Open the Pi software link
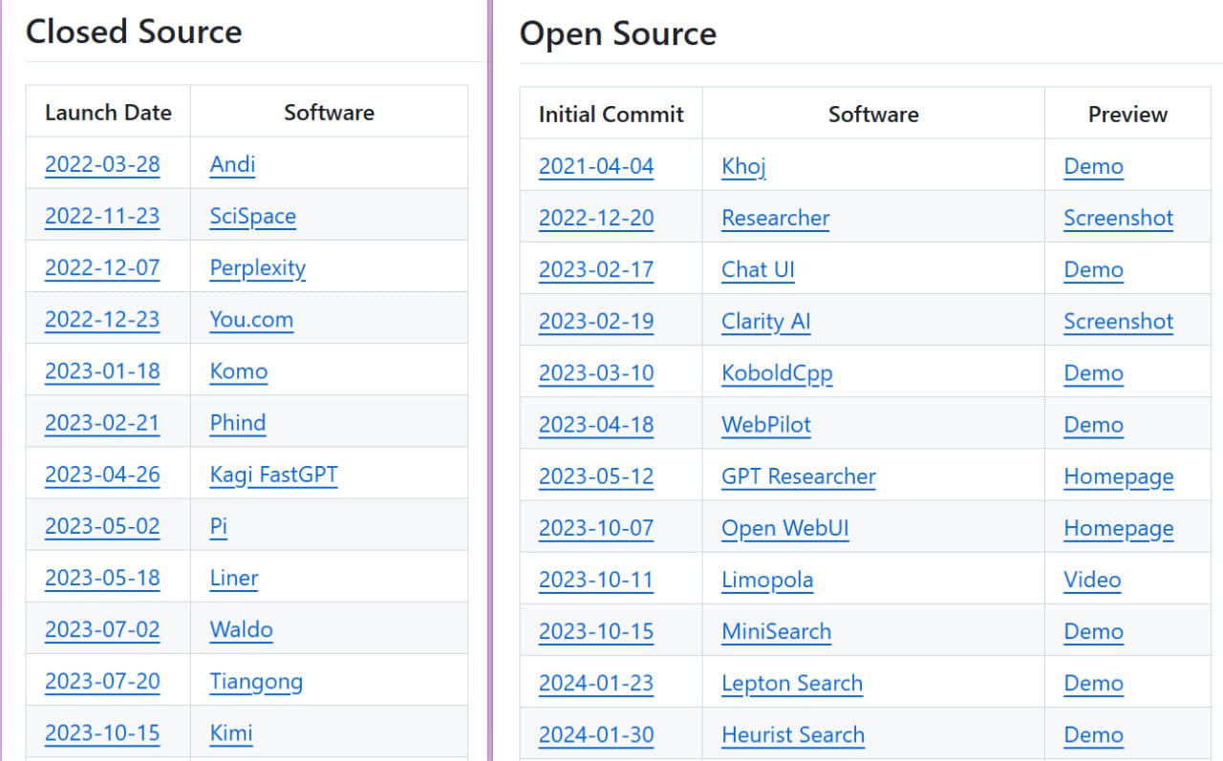The height and width of the screenshot is (761, 1223). pyautogui.click(x=219, y=525)
